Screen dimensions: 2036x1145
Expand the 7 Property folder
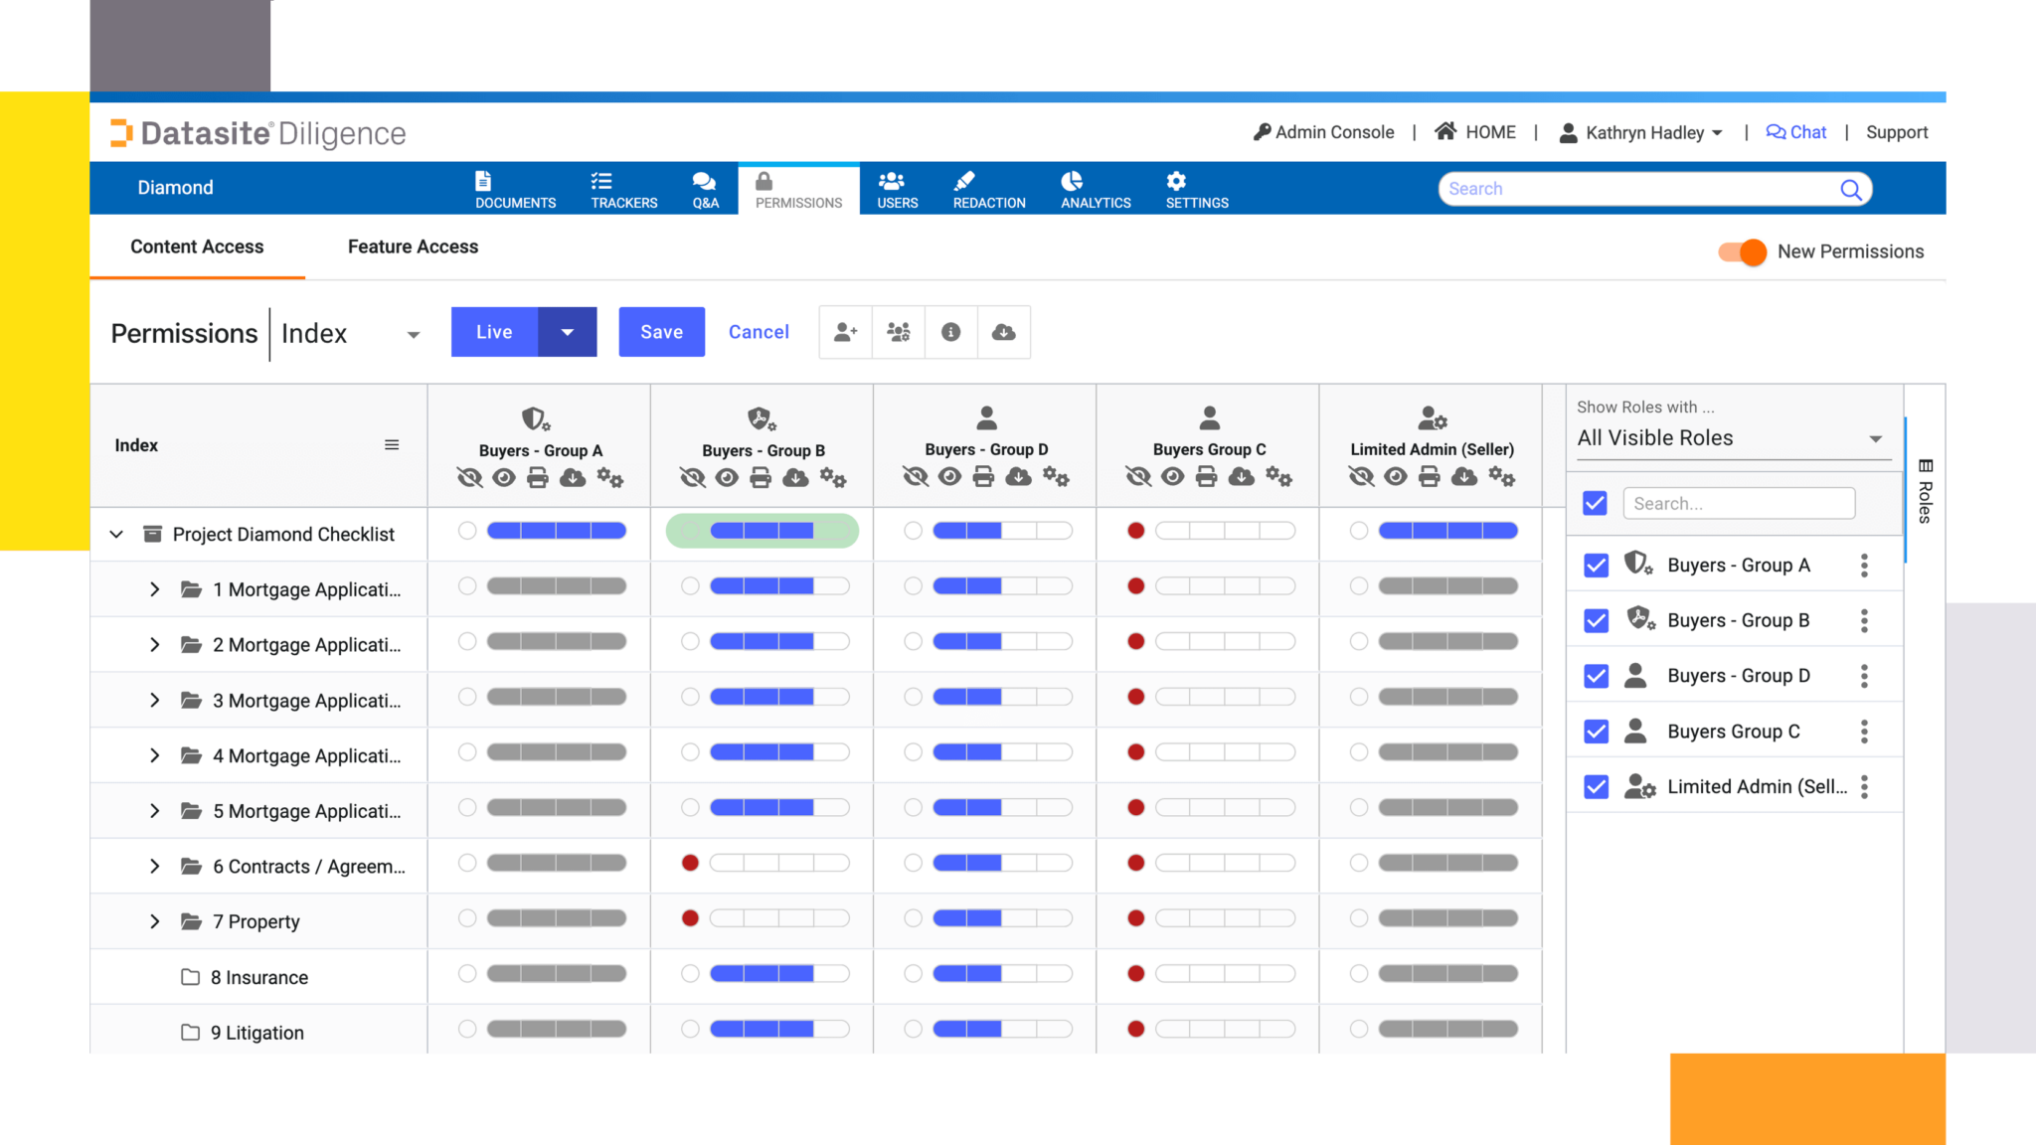click(x=155, y=921)
